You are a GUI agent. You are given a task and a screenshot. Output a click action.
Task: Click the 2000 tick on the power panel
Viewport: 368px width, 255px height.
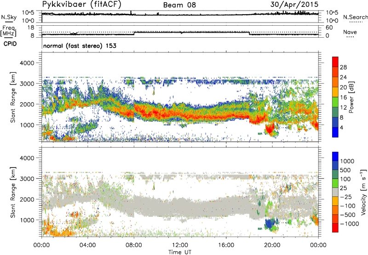pos(27,104)
